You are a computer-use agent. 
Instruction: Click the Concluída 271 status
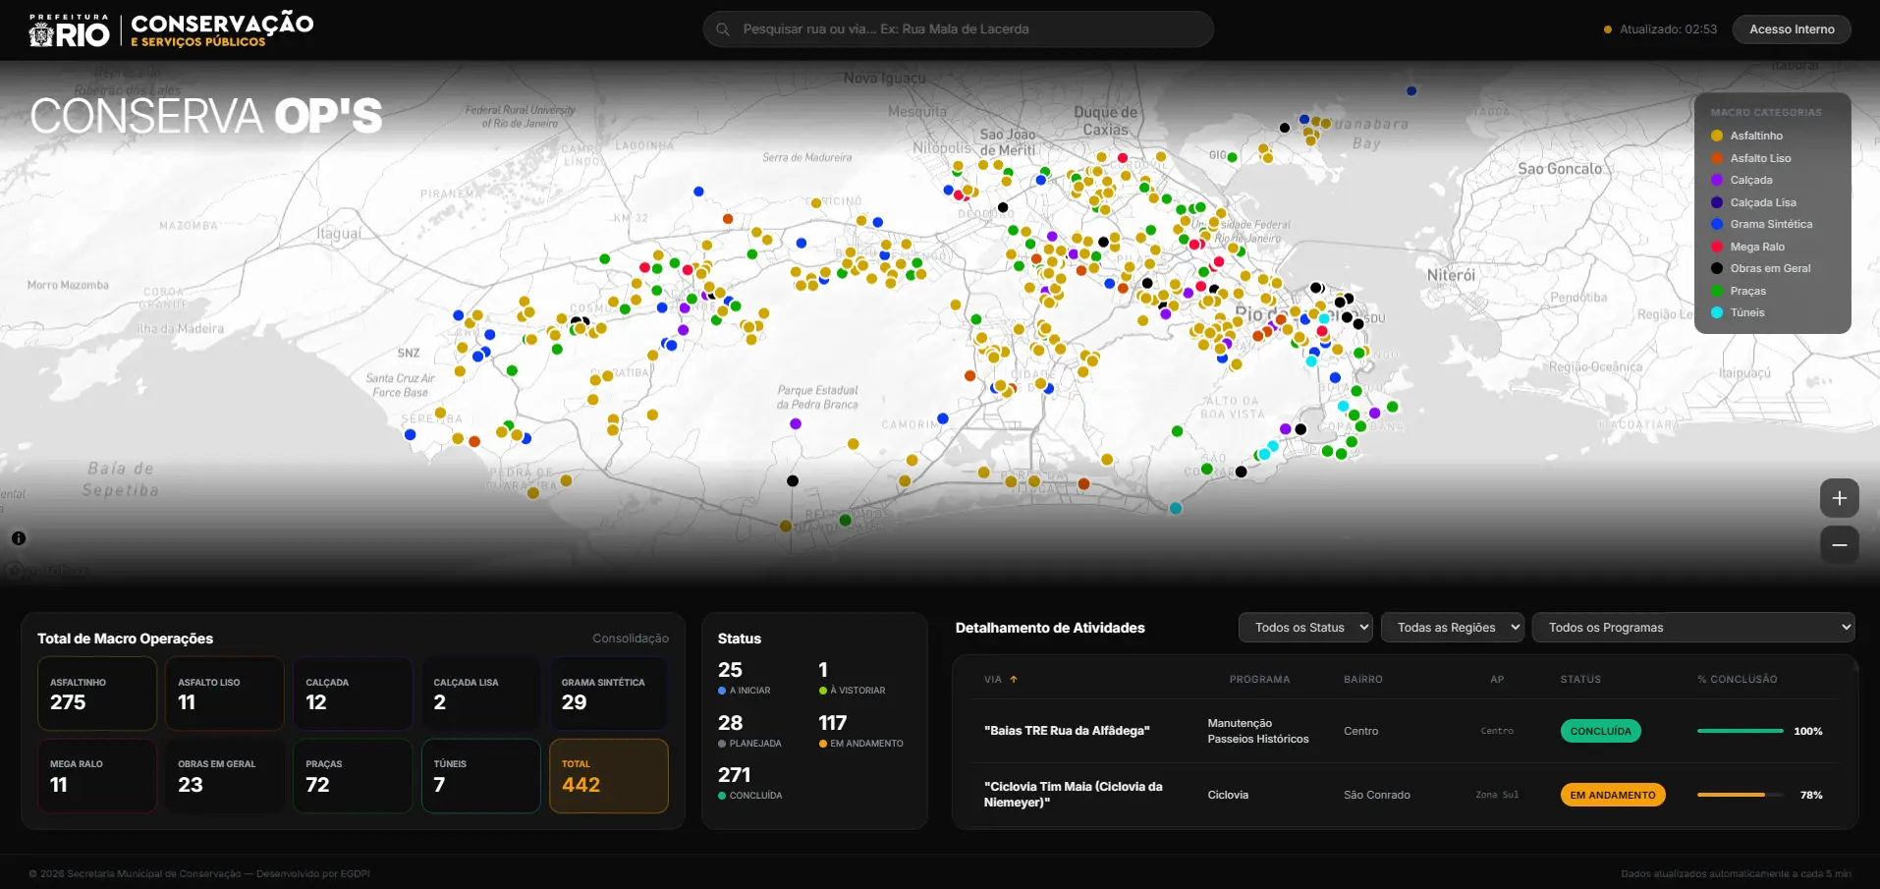point(750,783)
